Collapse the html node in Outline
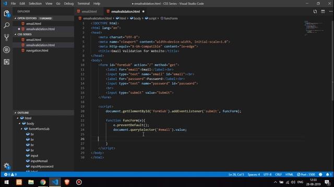This screenshot has width=334, height=187. [18, 118]
